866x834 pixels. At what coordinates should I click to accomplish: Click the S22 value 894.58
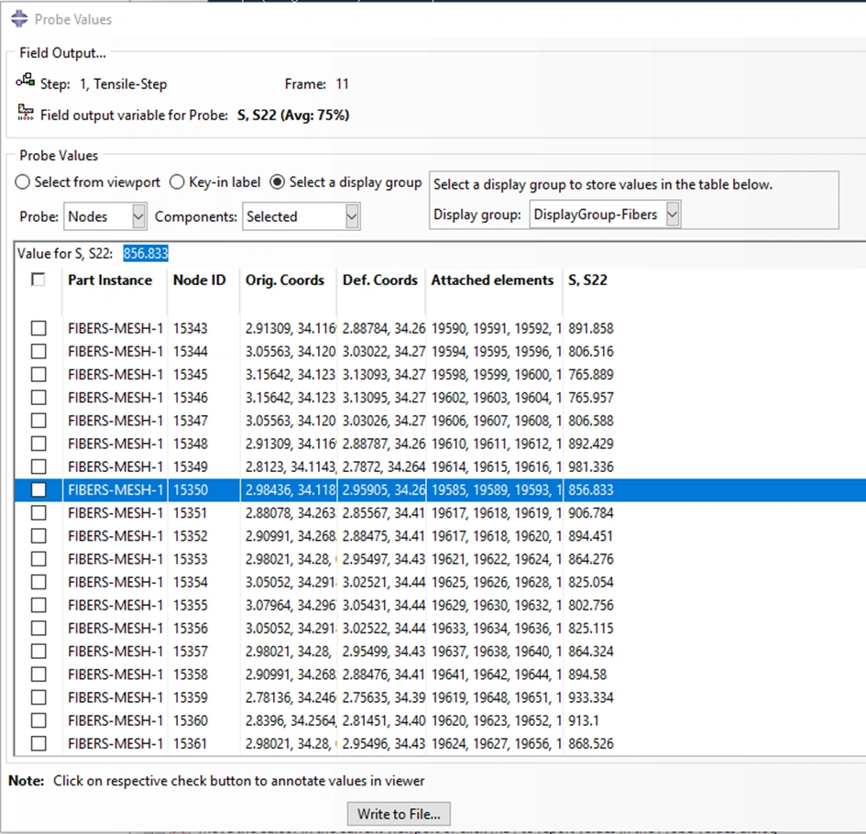tap(587, 675)
